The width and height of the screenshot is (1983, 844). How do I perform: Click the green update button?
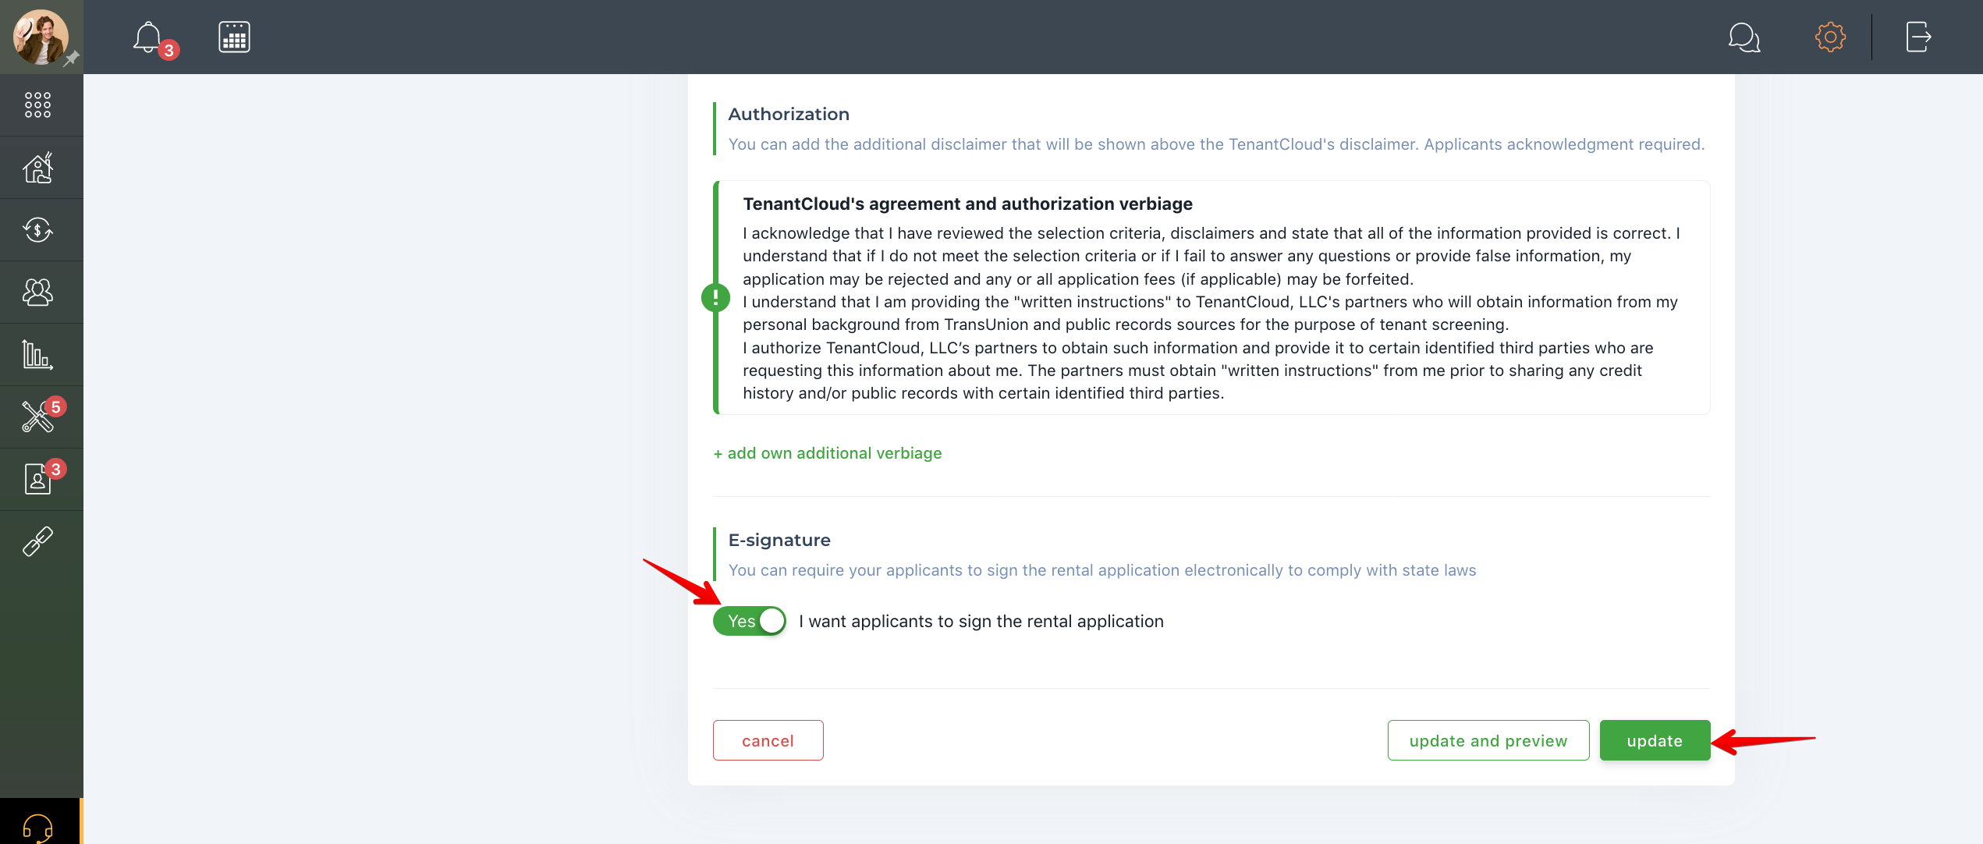(1655, 740)
